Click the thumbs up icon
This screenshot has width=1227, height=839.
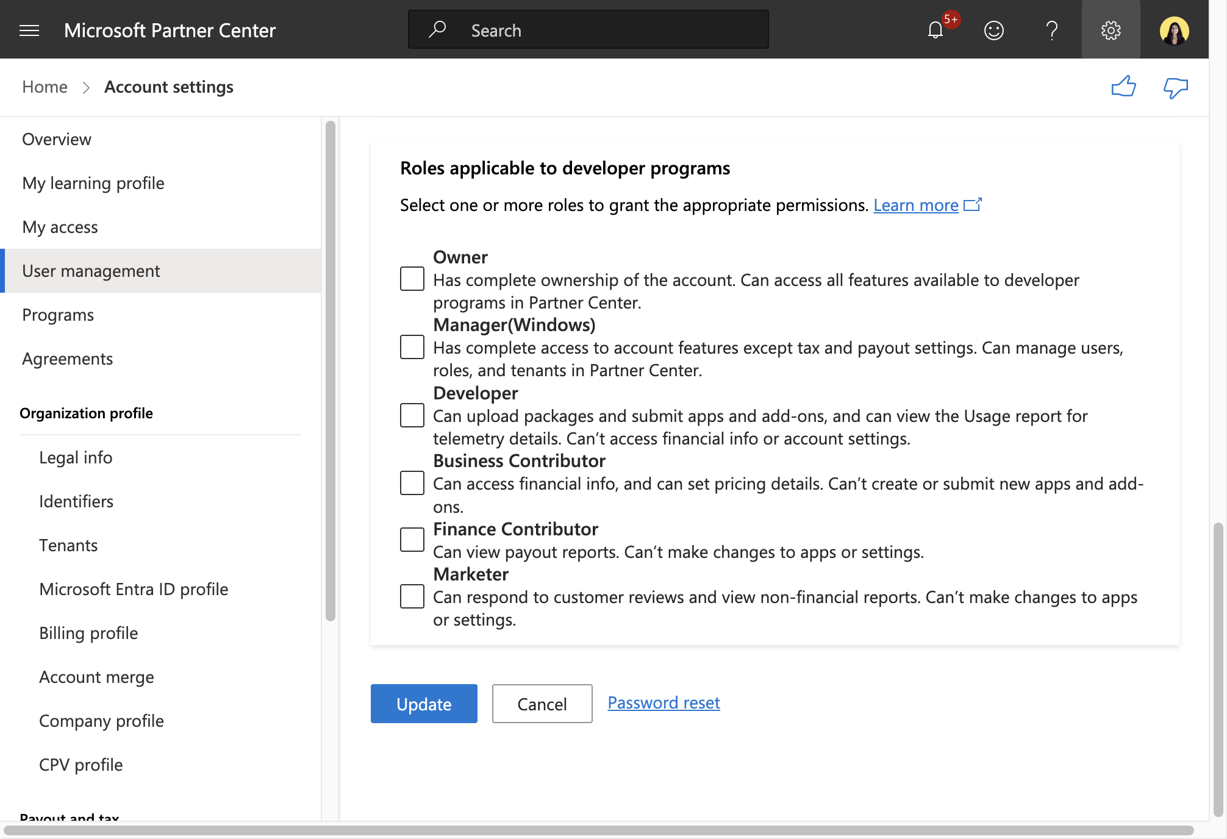[1123, 87]
